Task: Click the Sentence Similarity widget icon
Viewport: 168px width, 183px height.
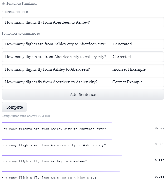Action: [x=3, y=4]
